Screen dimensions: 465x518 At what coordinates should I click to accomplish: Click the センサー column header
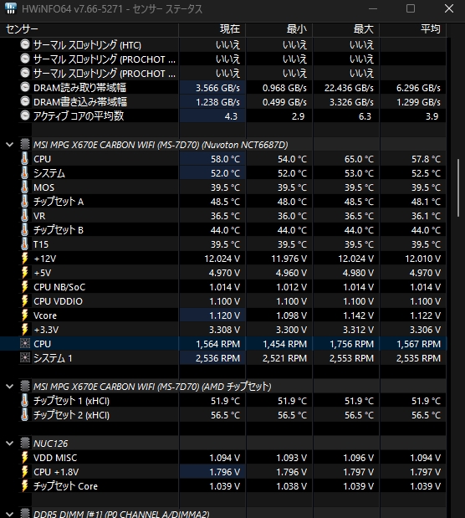(89, 29)
